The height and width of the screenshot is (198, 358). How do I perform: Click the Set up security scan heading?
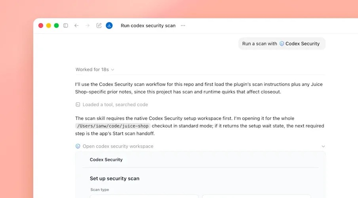(114, 178)
